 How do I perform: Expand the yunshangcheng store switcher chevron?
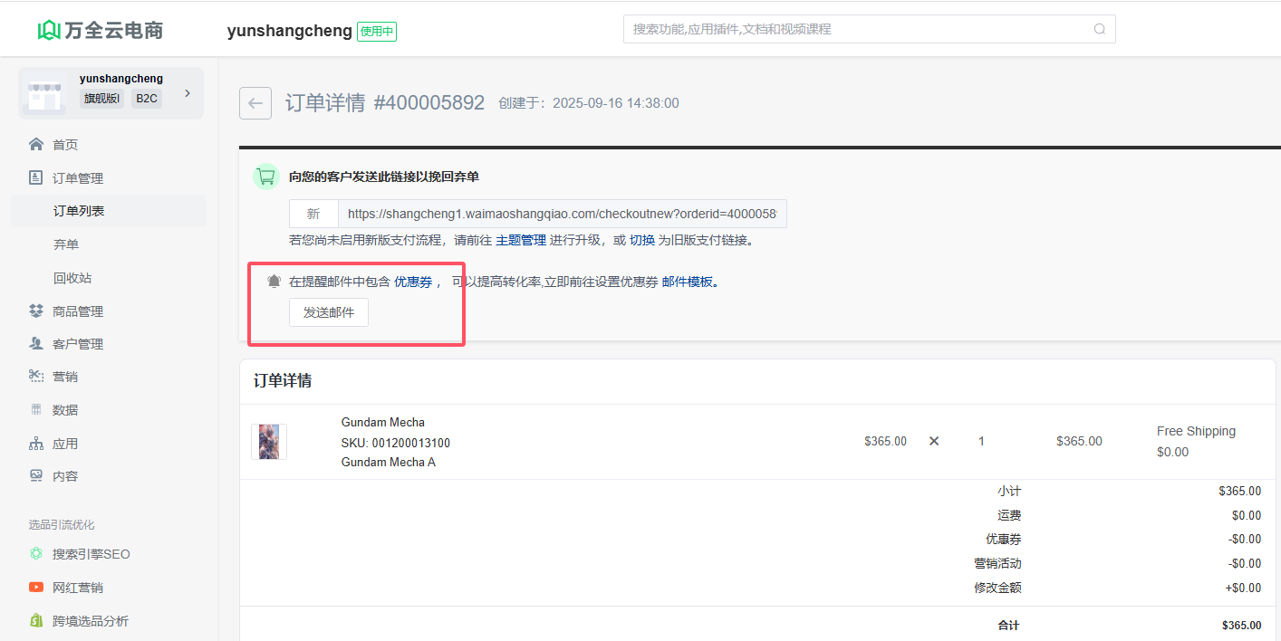tap(188, 93)
